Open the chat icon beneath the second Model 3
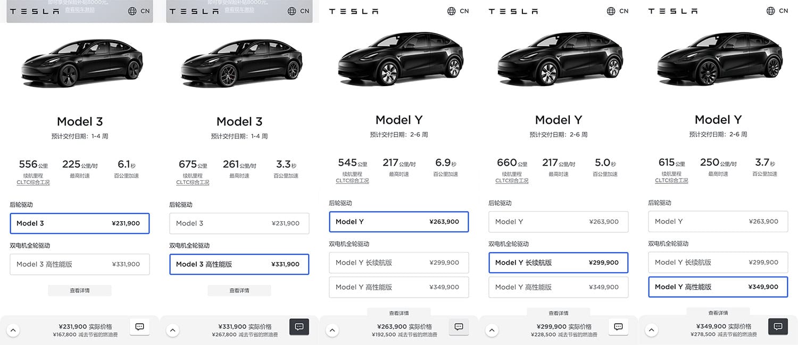Viewport: 798px width, 345px height. 299,326
